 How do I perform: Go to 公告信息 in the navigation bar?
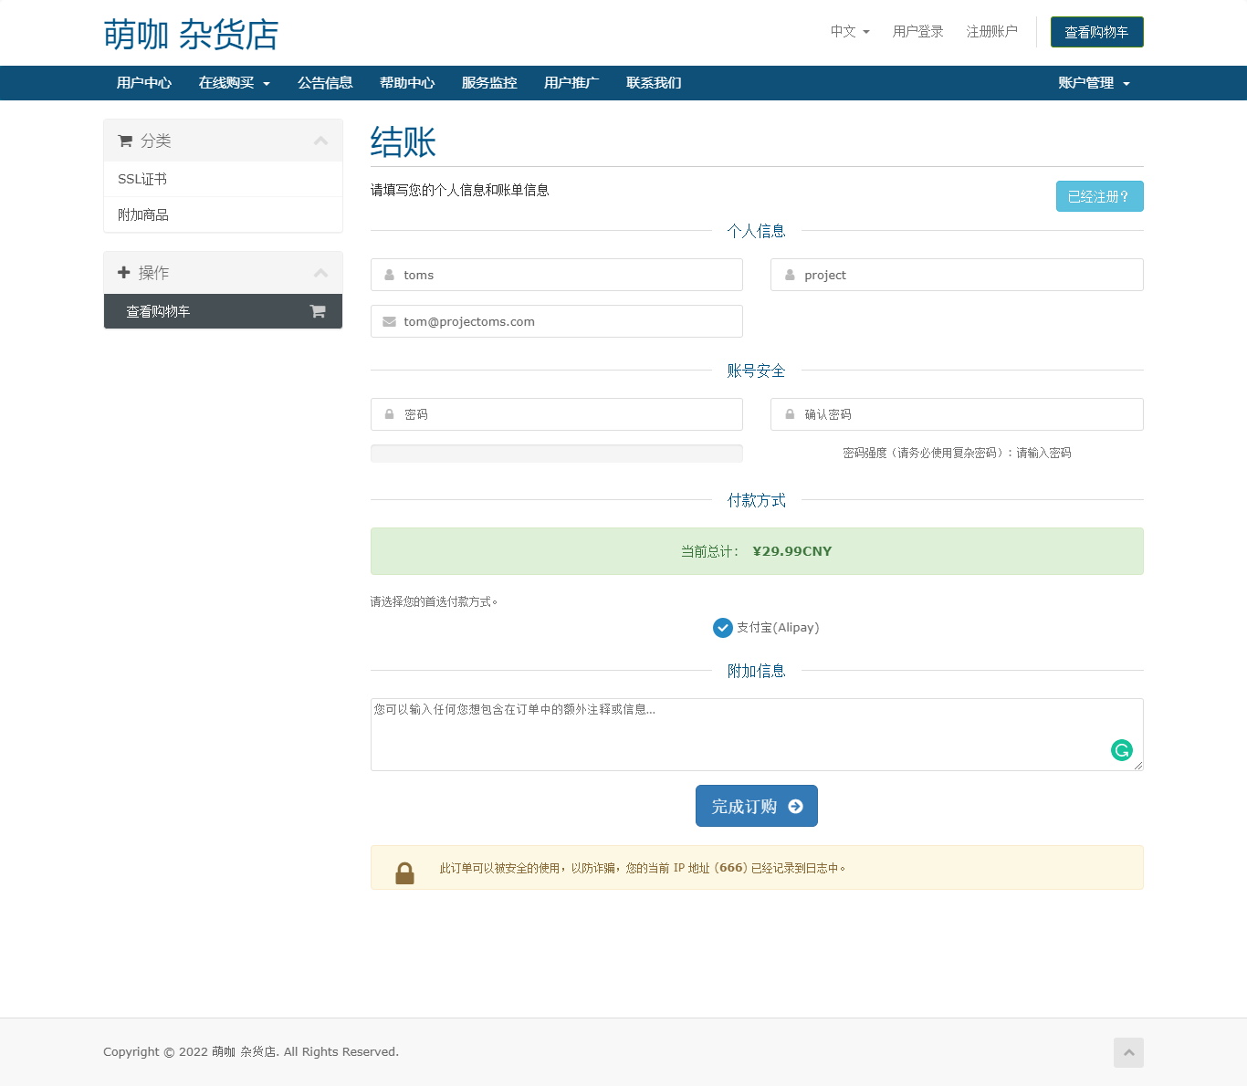click(325, 83)
